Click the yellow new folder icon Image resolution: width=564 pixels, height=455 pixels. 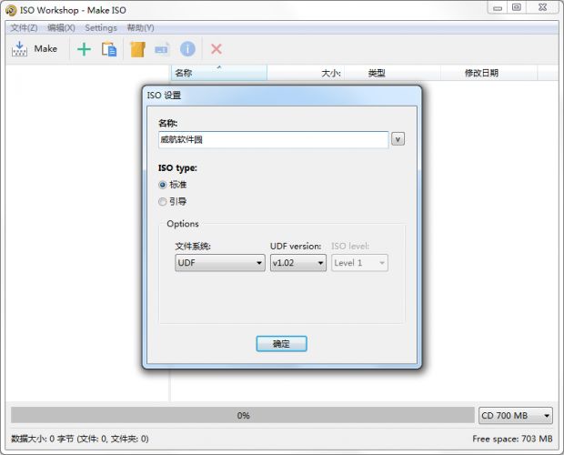(137, 49)
